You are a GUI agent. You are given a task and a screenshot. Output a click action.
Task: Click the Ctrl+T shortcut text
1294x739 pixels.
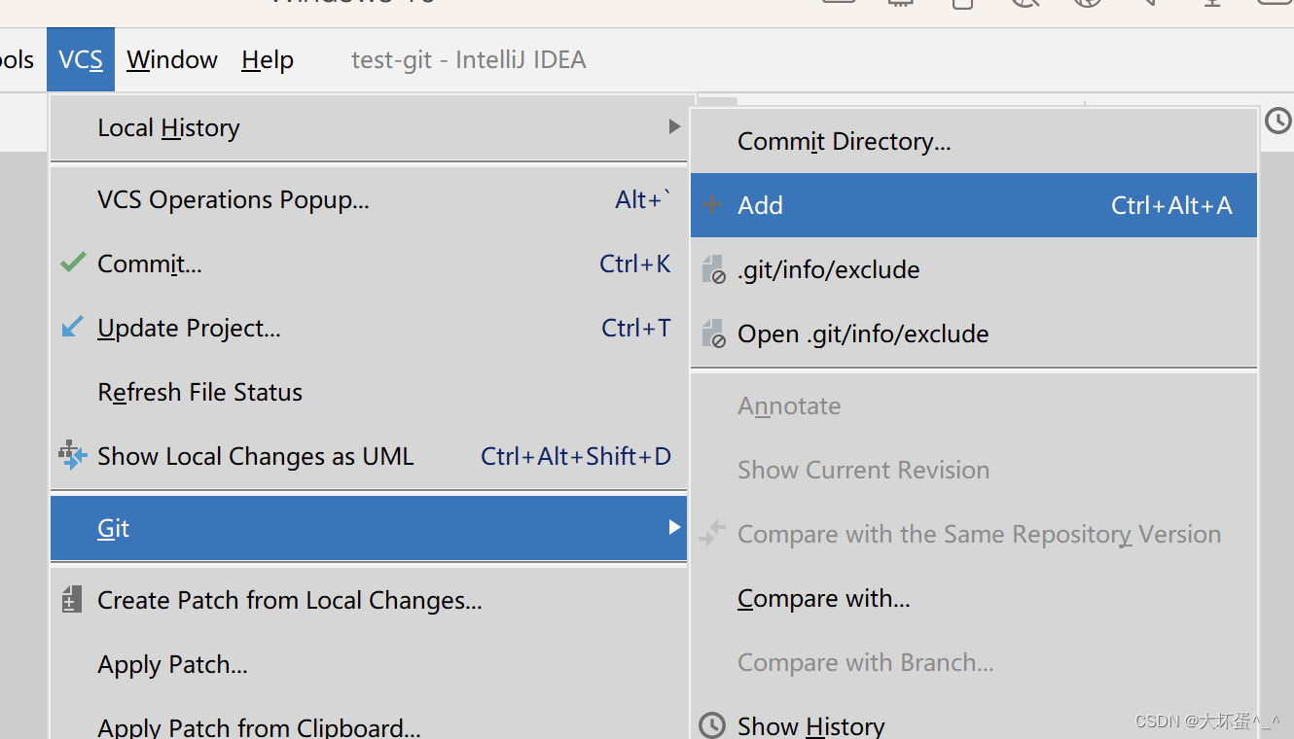tap(636, 329)
